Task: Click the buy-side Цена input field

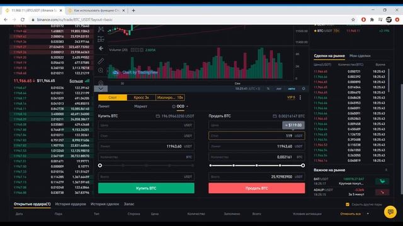Action: (146, 126)
